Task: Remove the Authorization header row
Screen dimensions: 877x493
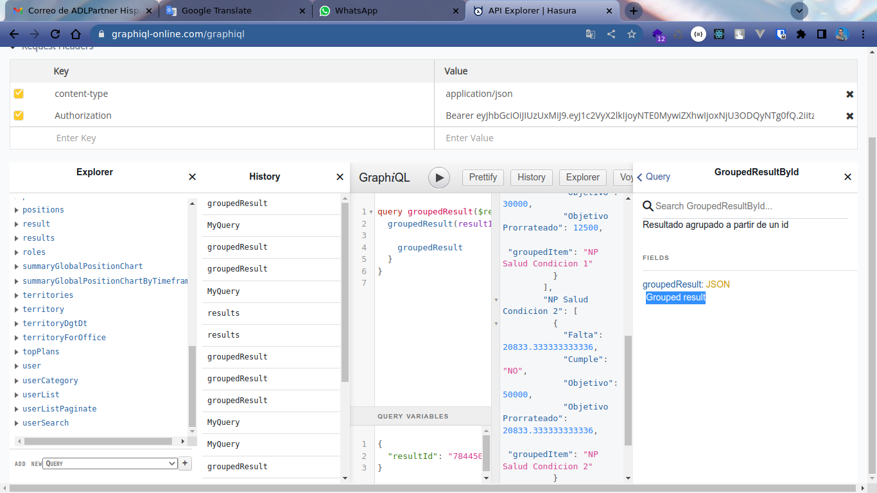Action: click(x=849, y=116)
